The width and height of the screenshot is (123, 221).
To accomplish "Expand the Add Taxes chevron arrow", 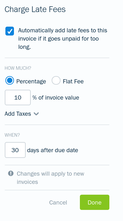I will tap(36, 114).
